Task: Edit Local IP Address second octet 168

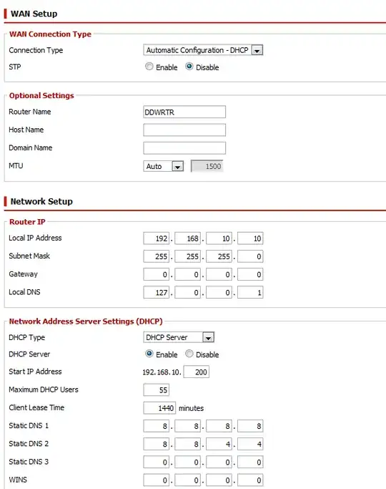Action: (187, 238)
